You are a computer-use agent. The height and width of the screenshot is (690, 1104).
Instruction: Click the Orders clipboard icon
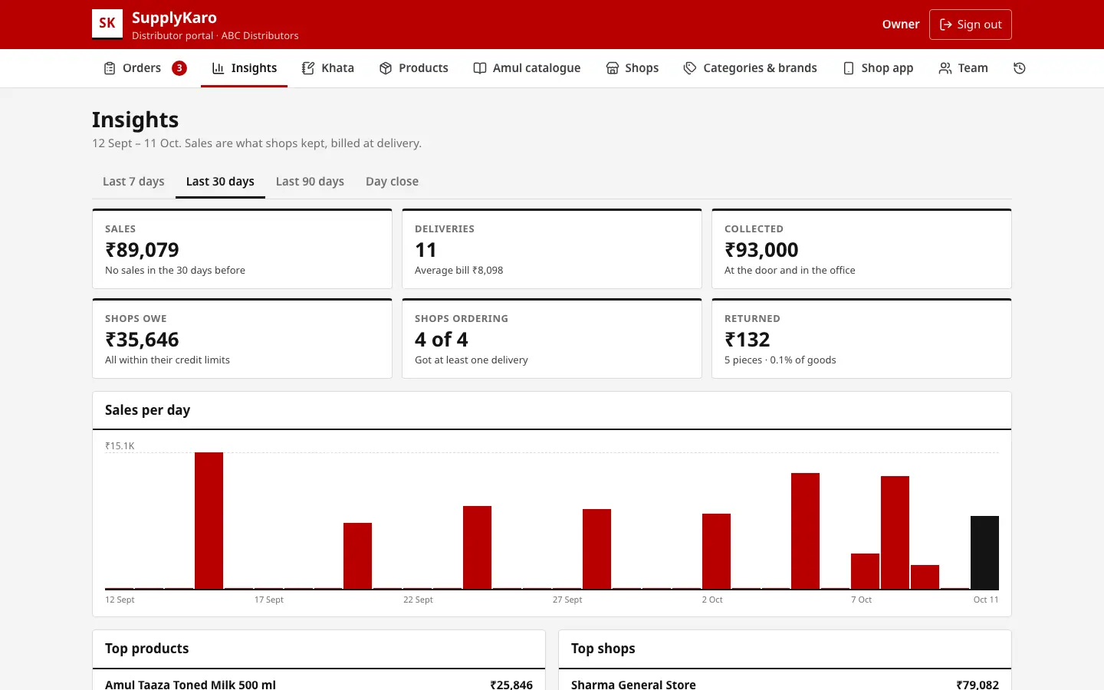[x=110, y=68]
